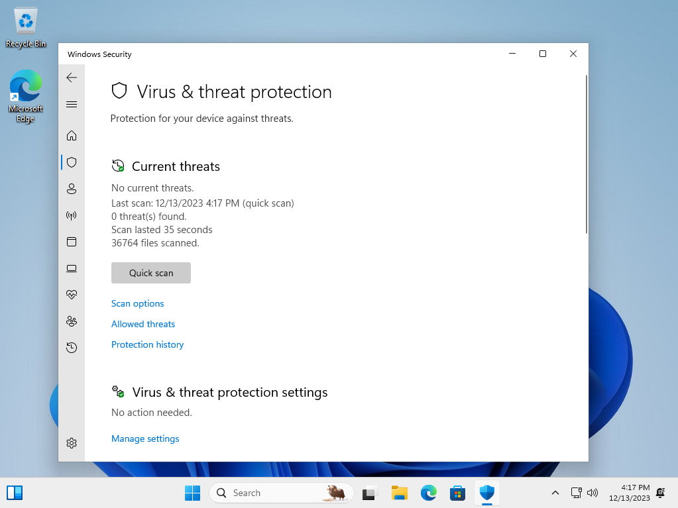
Task: Open Manage settings link
Action: pyautogui.click(x=145, y=439)
